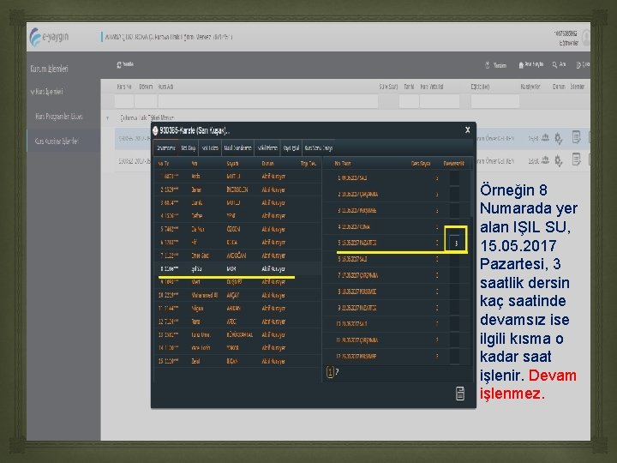Image resolution: width=617 pixels, height=463 pixels.
Task: Go to Ana Sayfa home icon
Action: 521,64
